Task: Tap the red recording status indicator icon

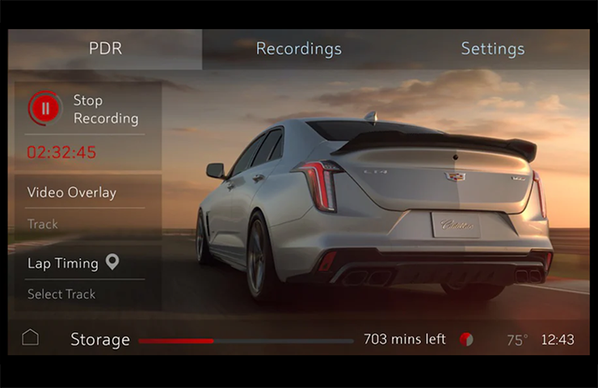Action: (466, 339)
